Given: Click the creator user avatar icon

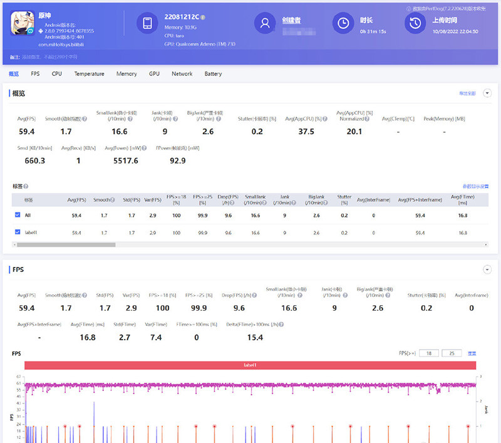Looking at the screenshot, I should pos(265,24).
